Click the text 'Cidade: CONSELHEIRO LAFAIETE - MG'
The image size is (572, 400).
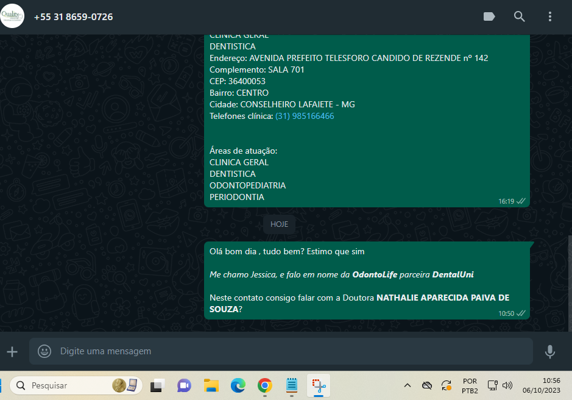pos(282,104)
